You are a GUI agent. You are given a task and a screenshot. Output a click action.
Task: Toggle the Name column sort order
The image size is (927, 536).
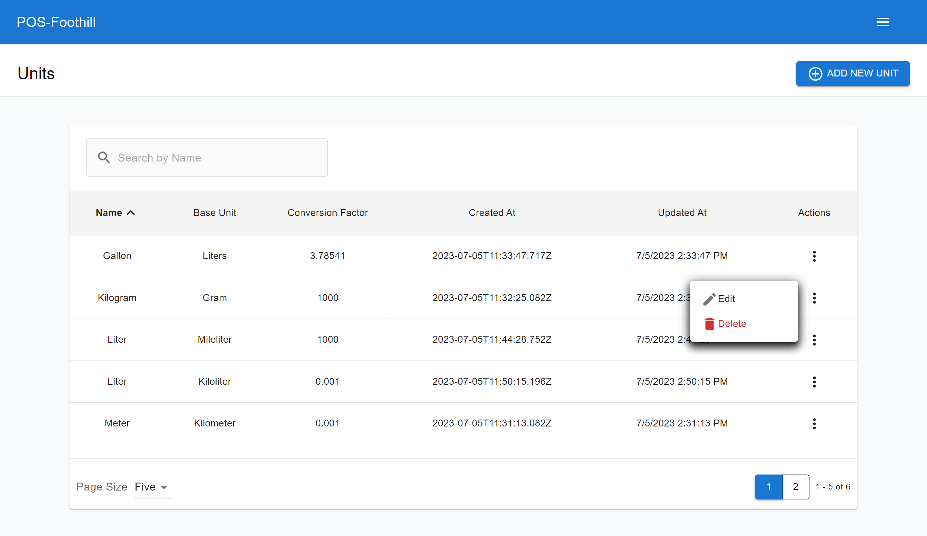tap(115, 212)
